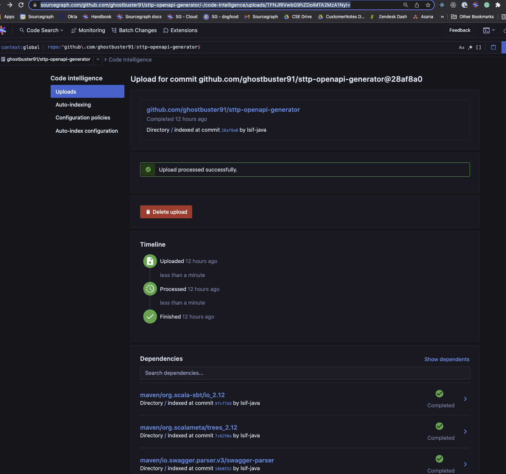Image resolution: width=506 pixels, height=474 pixels.
Task: Click the share icon in address bar
Action: 417,5
